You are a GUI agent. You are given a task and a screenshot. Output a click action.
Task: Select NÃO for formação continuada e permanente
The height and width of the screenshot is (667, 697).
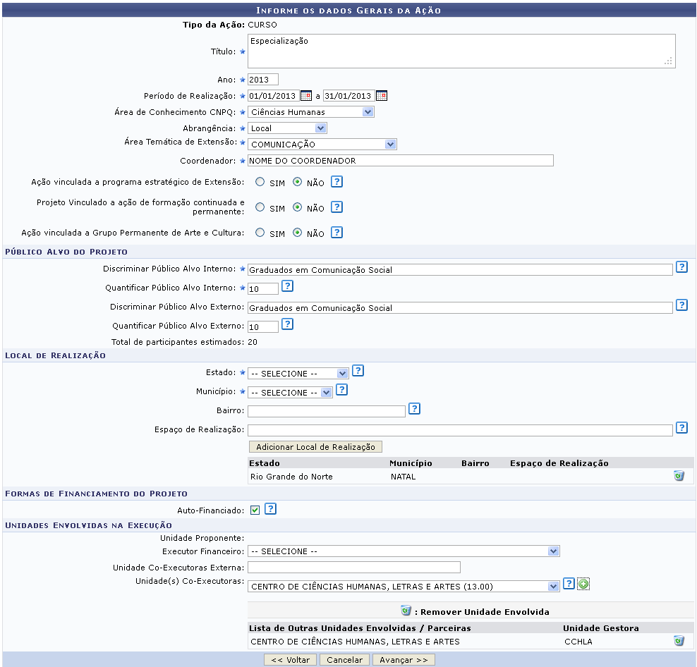[298, 207]
